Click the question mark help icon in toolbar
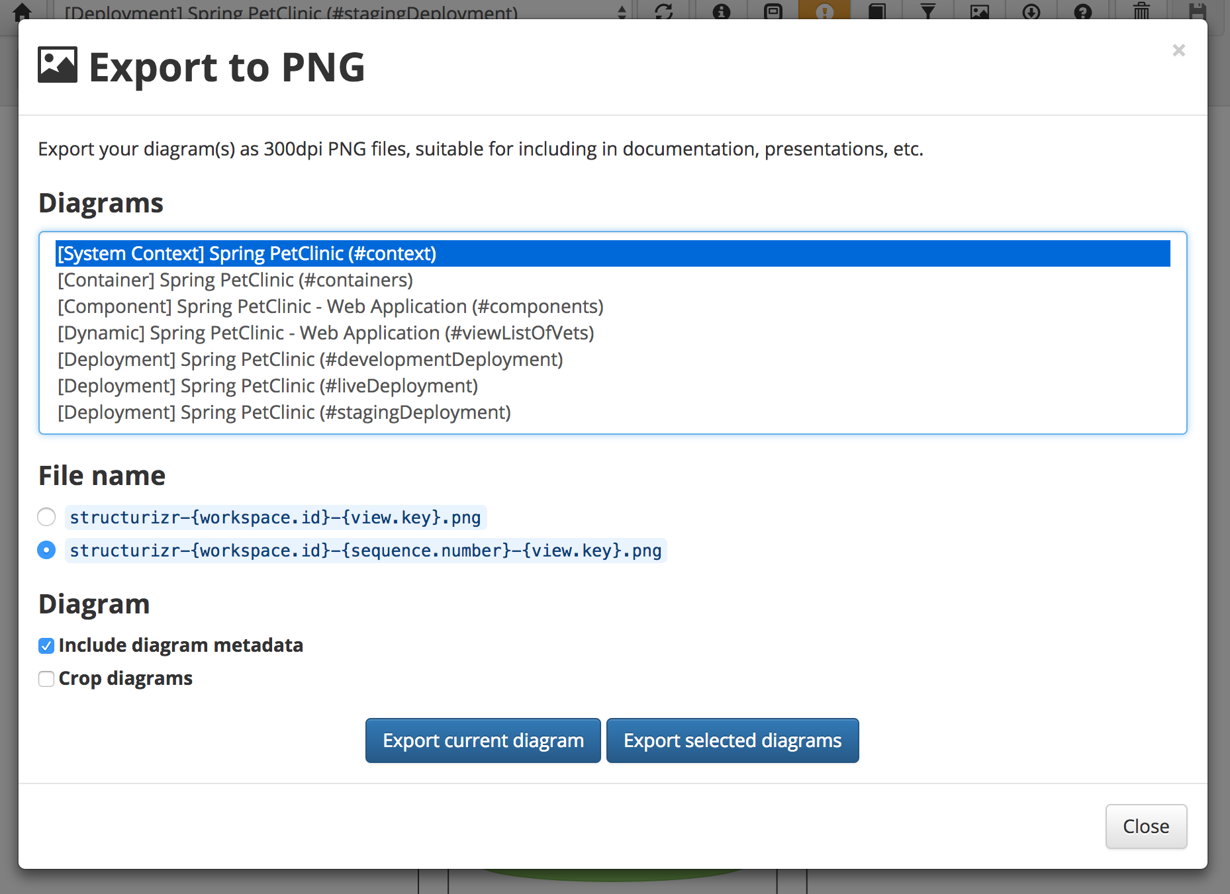 [1083, 11]
